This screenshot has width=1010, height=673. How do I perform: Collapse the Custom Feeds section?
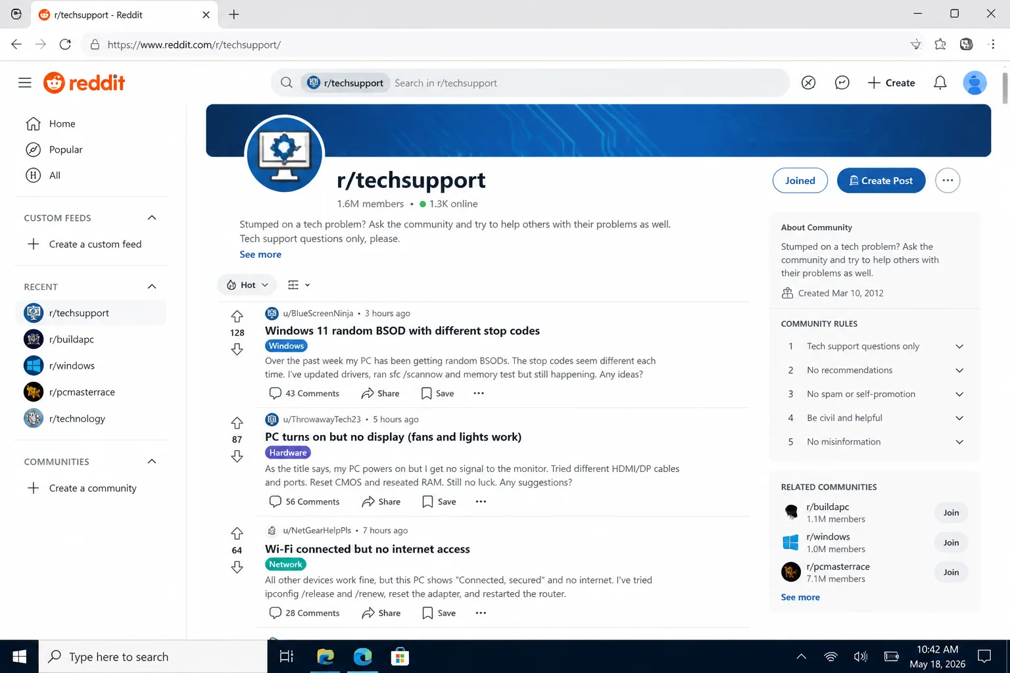[x=152, y=218]
